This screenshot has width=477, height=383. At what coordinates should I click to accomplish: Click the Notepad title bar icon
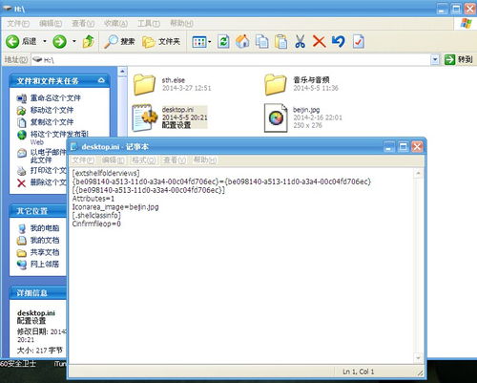74,147
